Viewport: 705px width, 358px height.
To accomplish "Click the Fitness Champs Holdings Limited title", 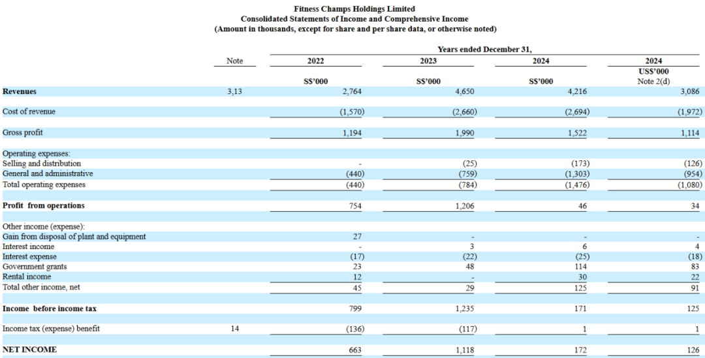I will pos(354,9).
